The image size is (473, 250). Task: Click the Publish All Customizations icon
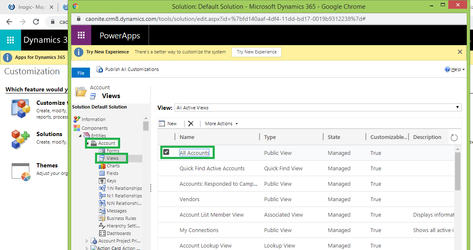click(100, 69)
